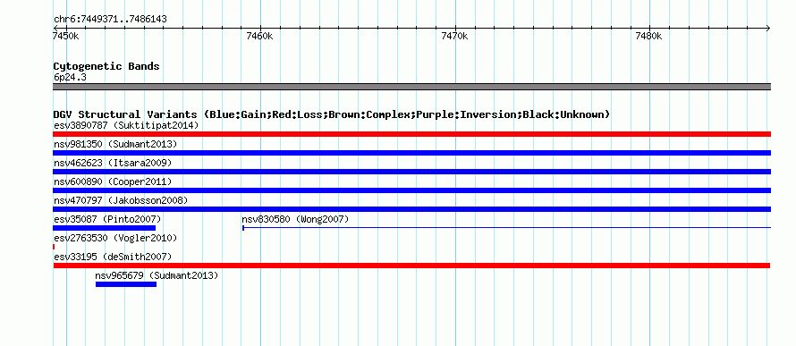796x346 pixels.
Task: Open the nsv981350 (Sudmant2013) variant label
Action: coord(115,144)
